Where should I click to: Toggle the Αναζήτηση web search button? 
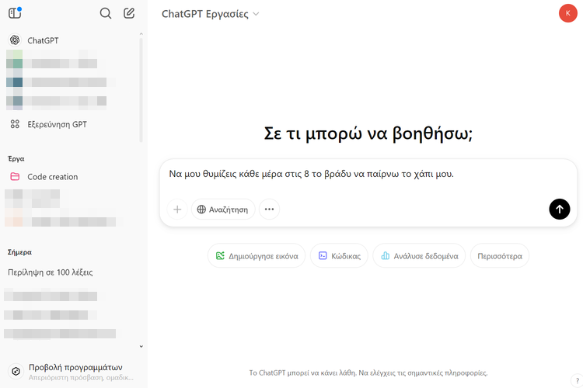pyautogui.click(x=223, y=210)
